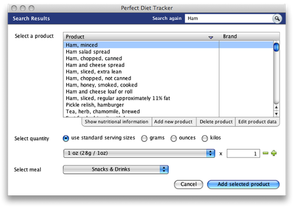This screenshot has height=208, width=294.
Task: Click the Cancel button
Action: (188, 185)
